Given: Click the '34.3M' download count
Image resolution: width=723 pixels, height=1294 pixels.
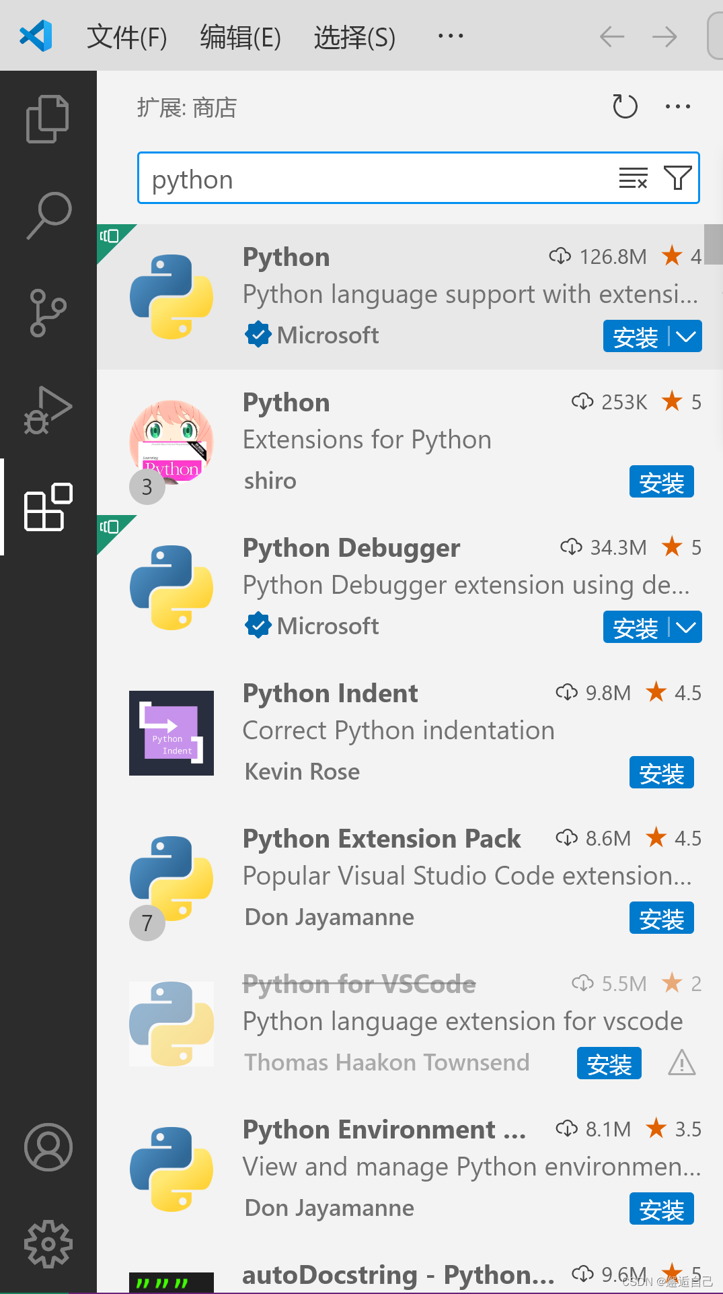Looking at the screenshot, I should tap(618, 547).
